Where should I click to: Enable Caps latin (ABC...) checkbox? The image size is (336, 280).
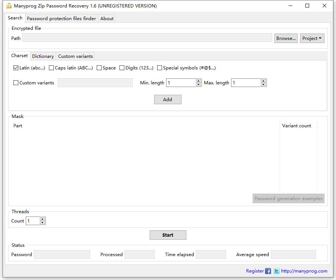pos(52,68)
